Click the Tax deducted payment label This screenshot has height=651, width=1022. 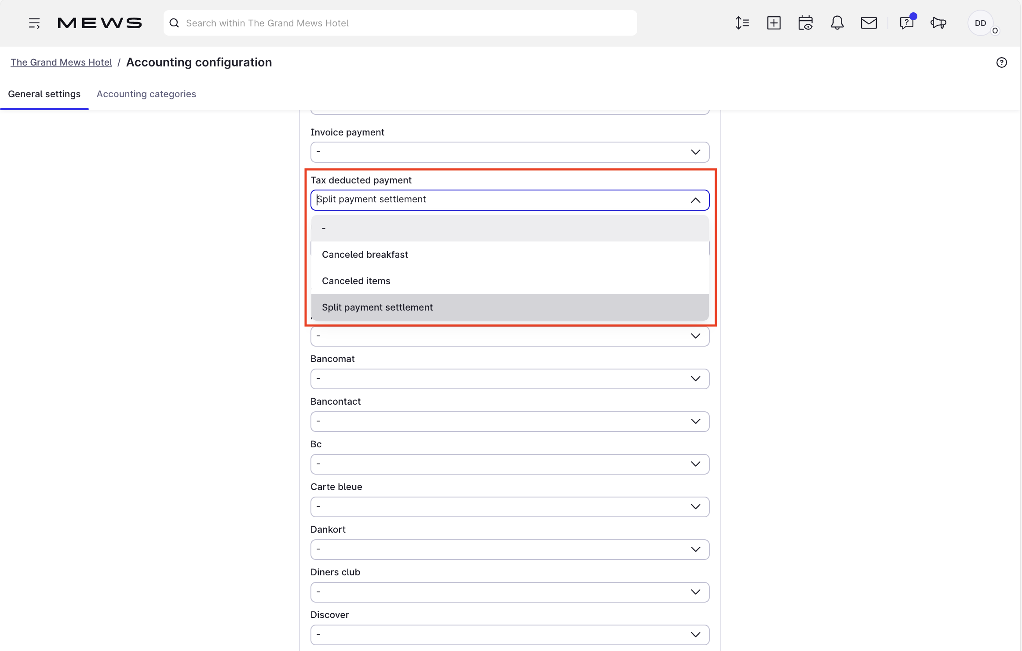(x=361, y=180)
